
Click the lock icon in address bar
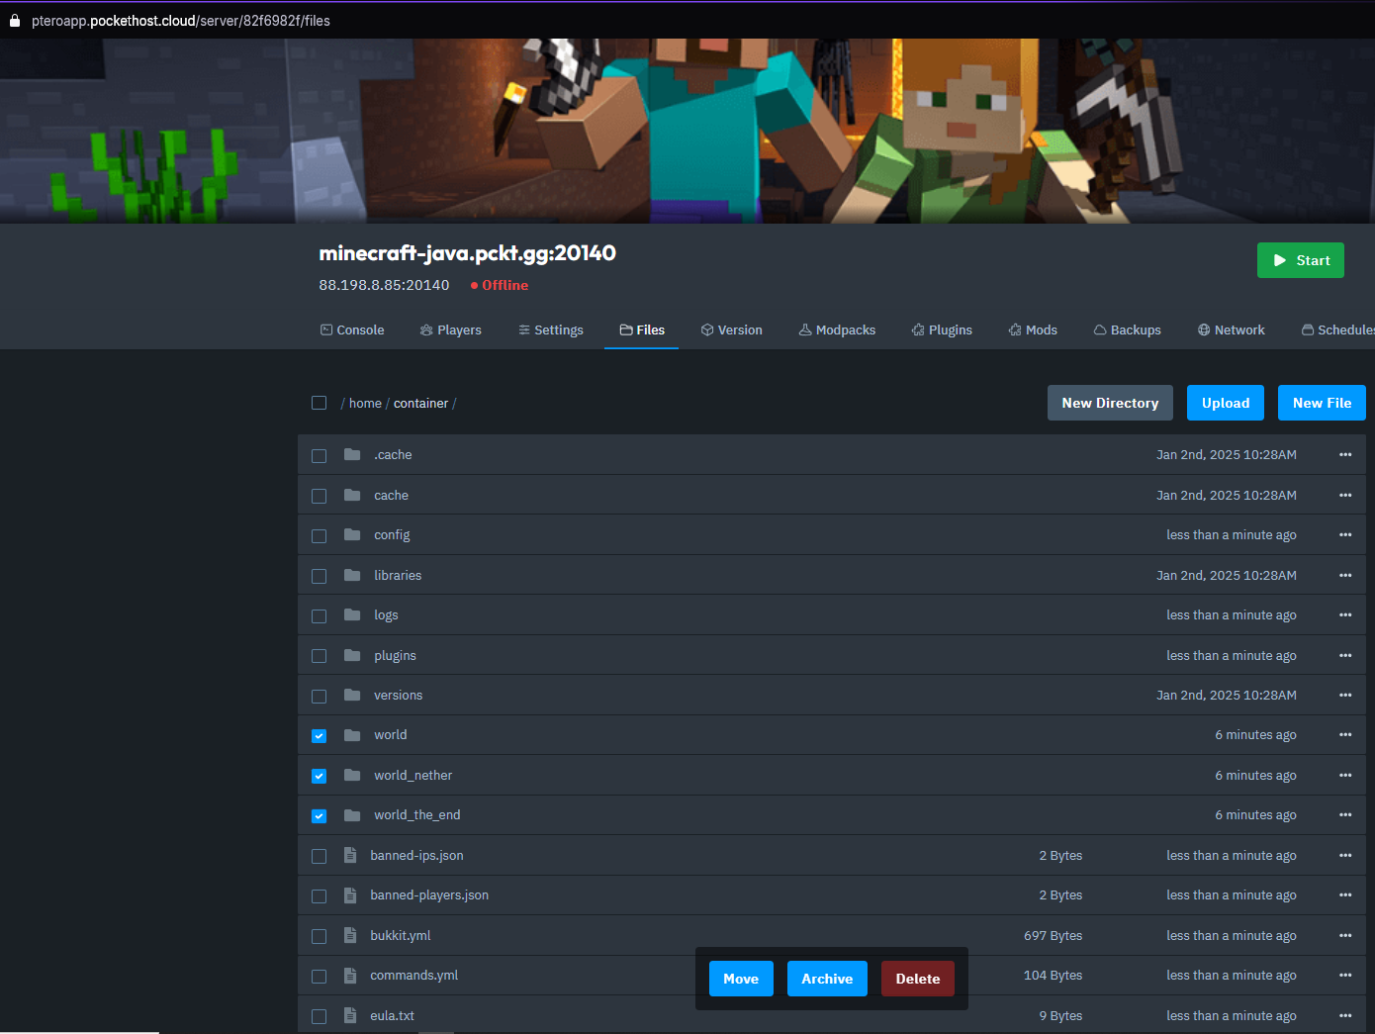pyautogui.click(x=15, y=20)
